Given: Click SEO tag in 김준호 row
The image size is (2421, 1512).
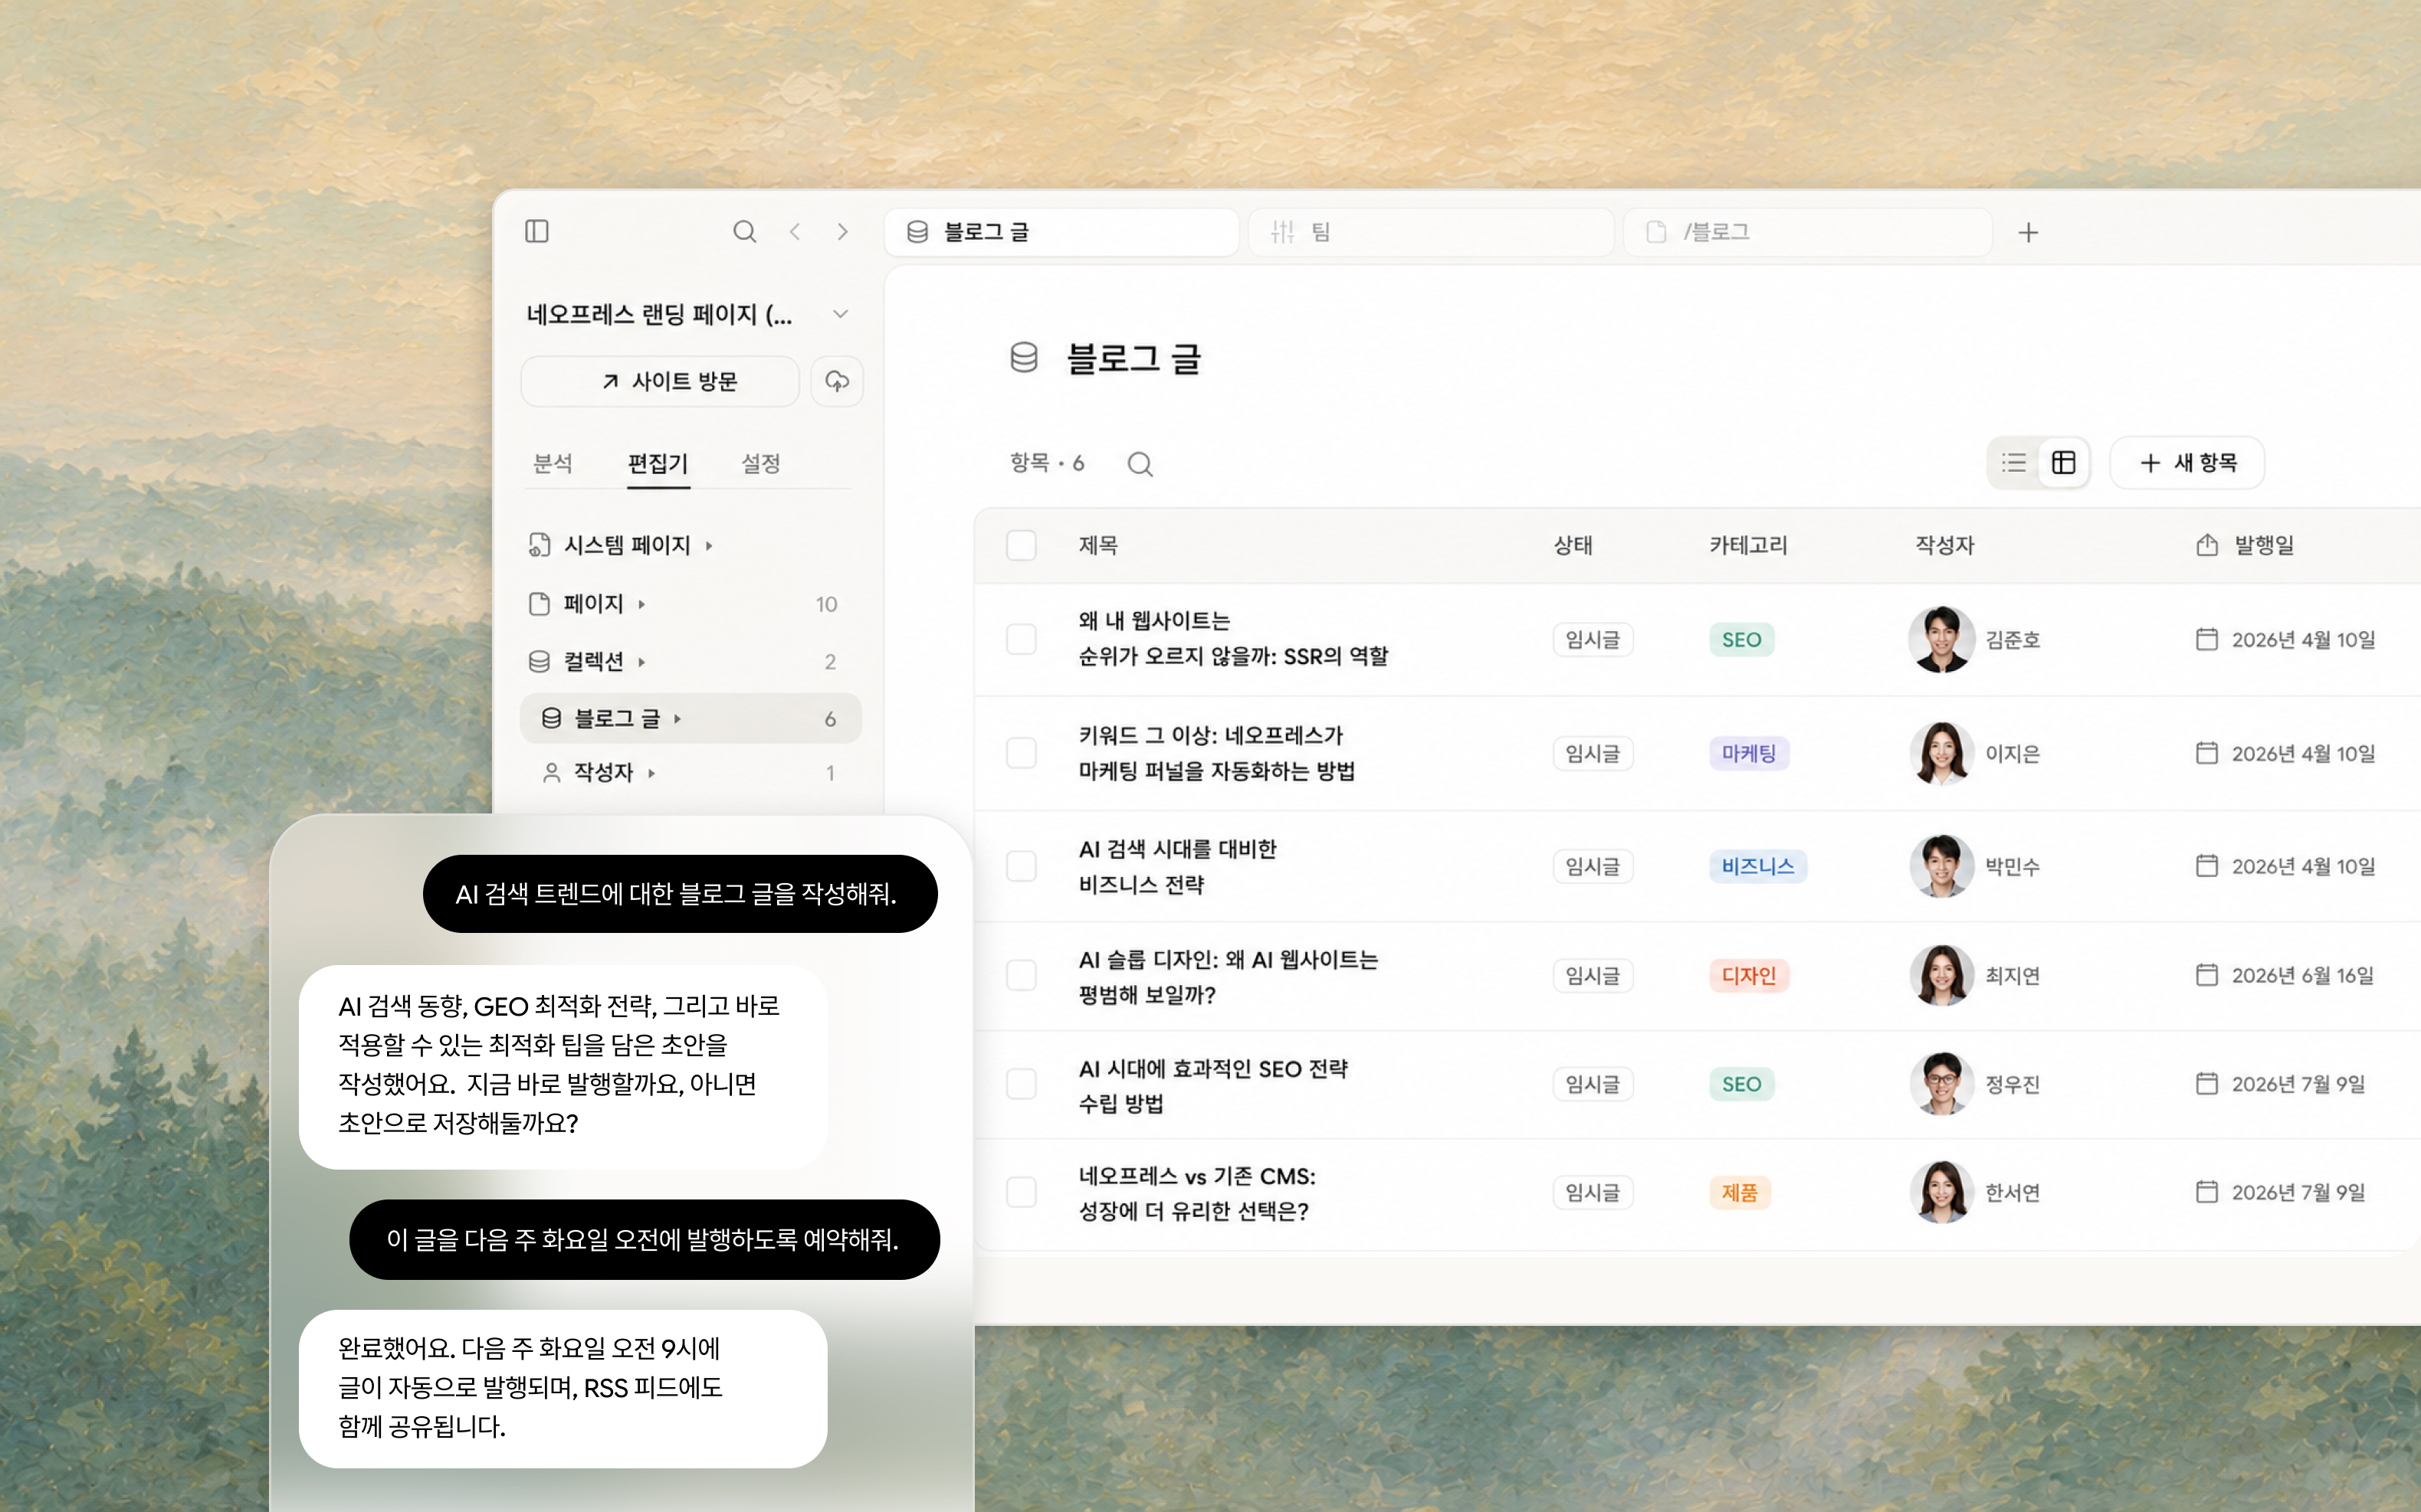Looking at the screenshot, I should 1740,640.
